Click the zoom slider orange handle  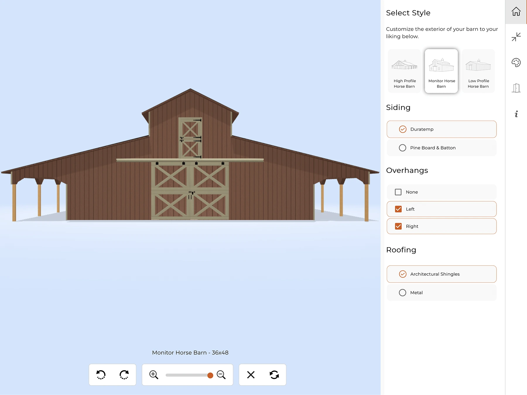(x=210, y=375)
